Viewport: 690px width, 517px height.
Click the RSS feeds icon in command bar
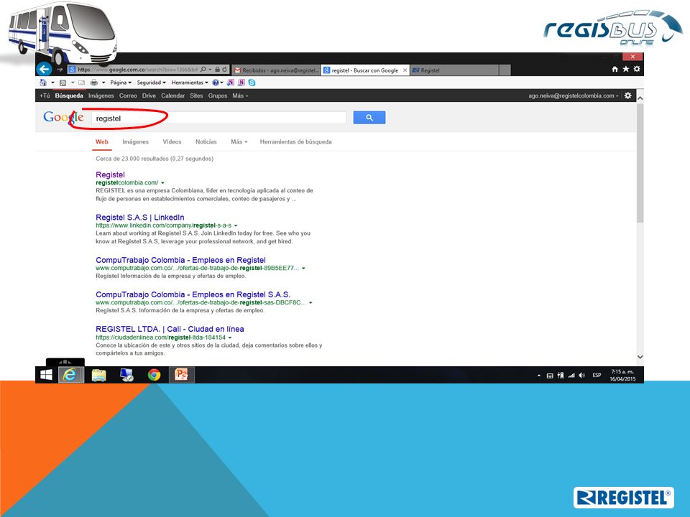pyautogui.click(x=63, y=83)
